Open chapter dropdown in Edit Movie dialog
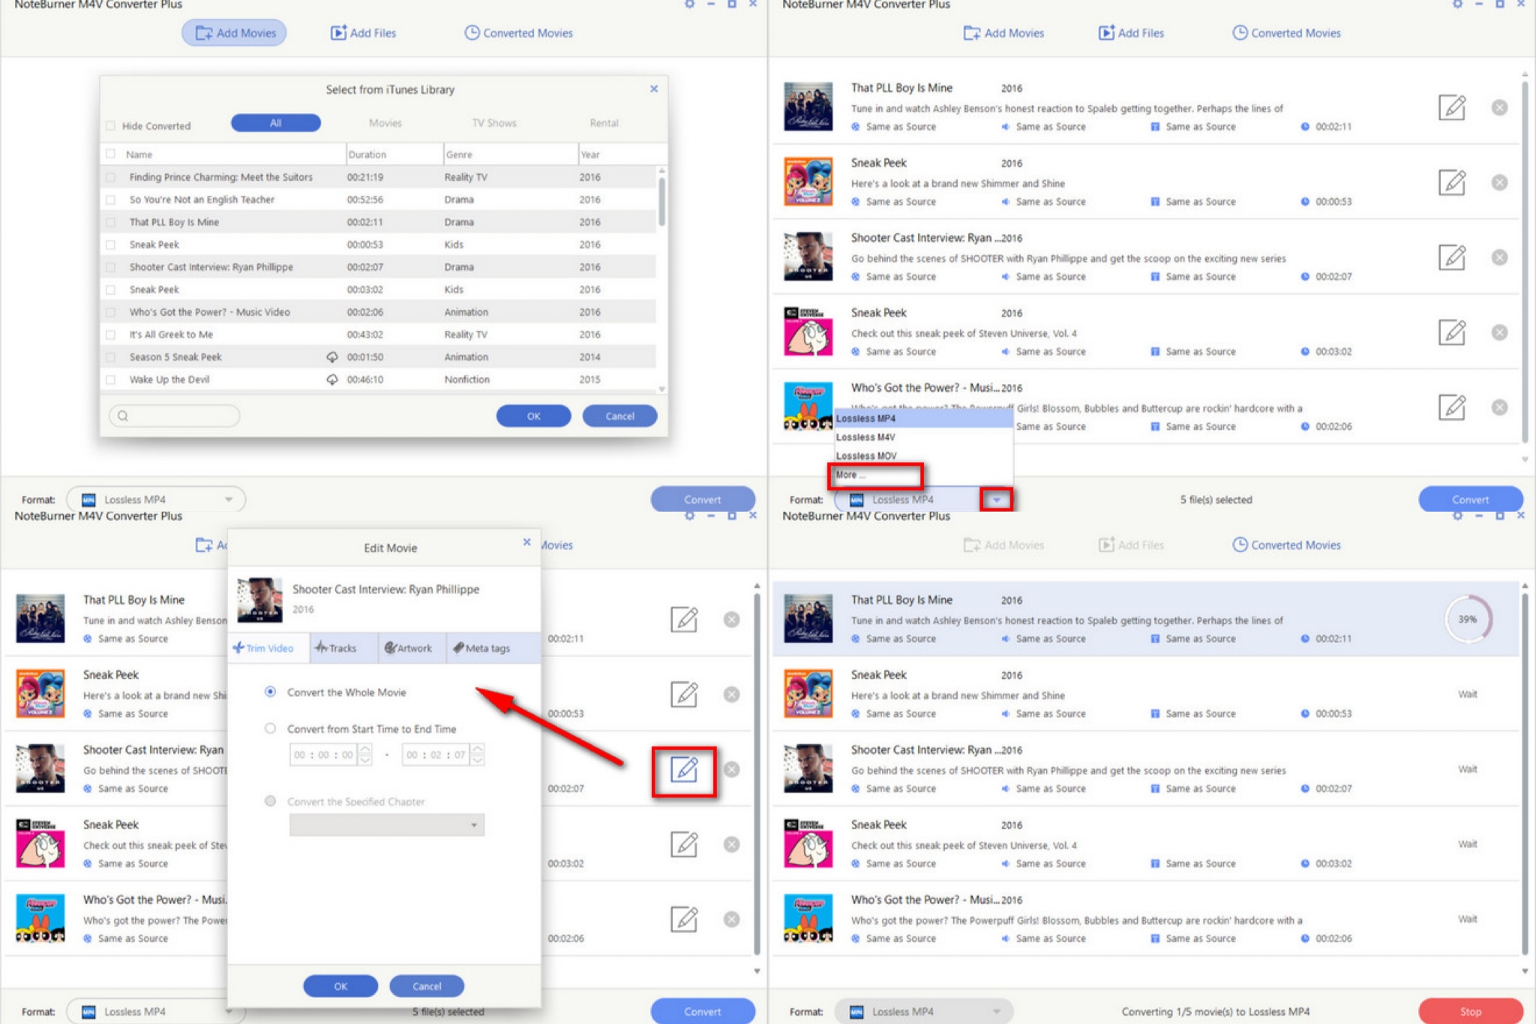1536x1024 pixels. pyautogui.click(x=387, y=825)
